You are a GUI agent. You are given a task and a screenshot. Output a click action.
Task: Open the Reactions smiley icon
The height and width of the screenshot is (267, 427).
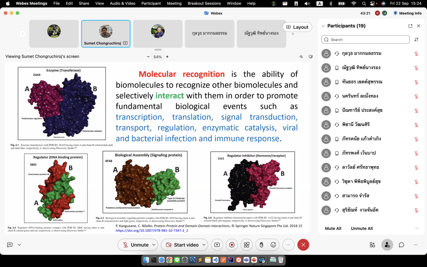273,245
